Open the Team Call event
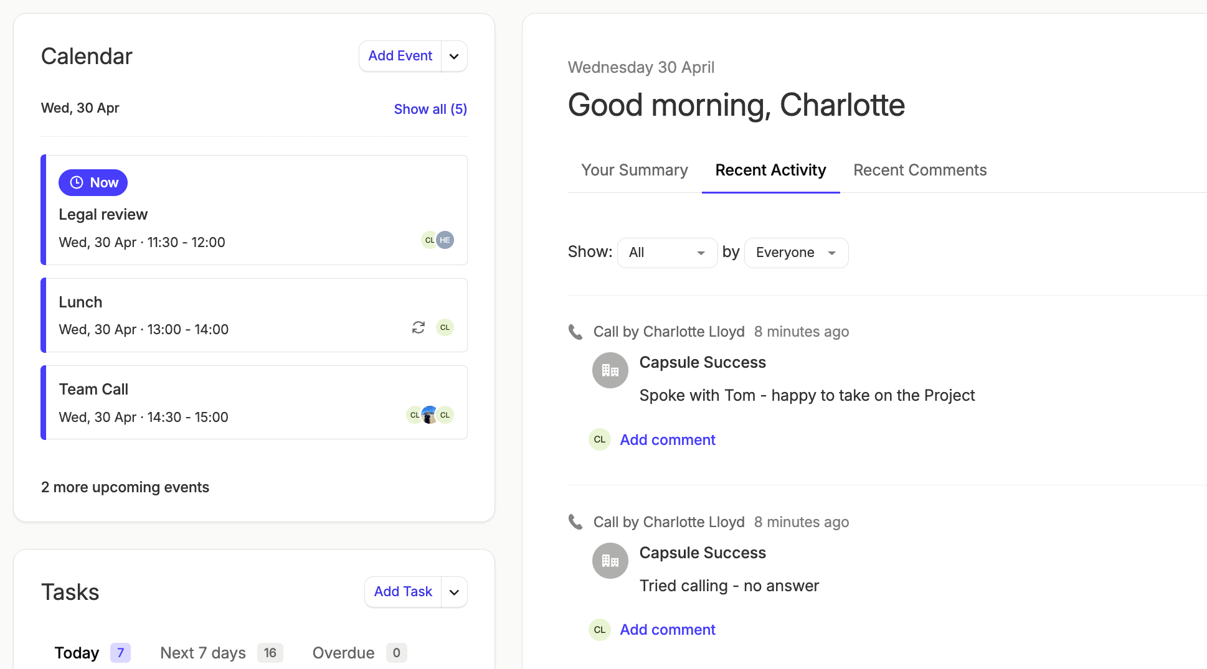Image resolution: width=1207 pixels, height=669 pixels. pyautogui.click(x=254, y=402)
